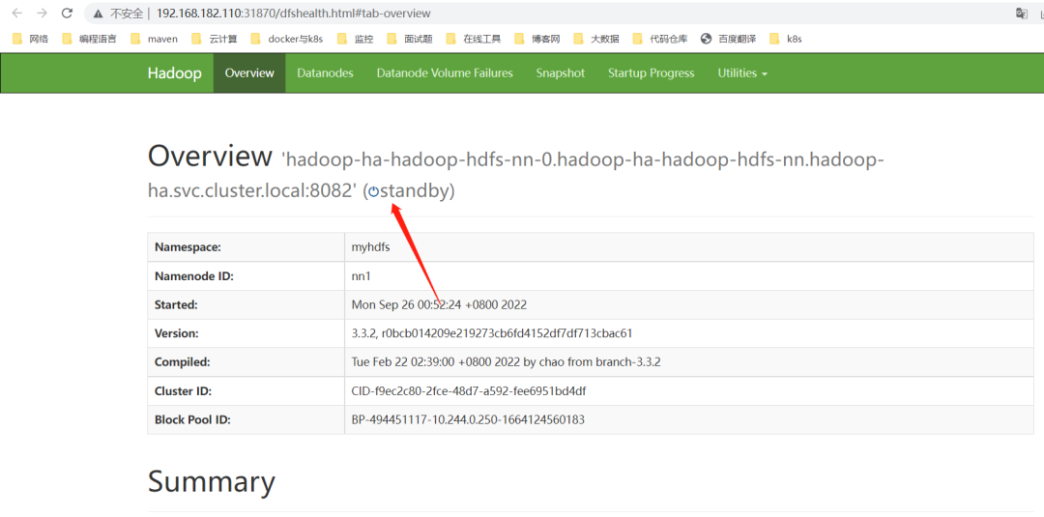Viewport: 1044px width, 517px height.
Task: Click the Compiled row label
Action: pos(183,362)
